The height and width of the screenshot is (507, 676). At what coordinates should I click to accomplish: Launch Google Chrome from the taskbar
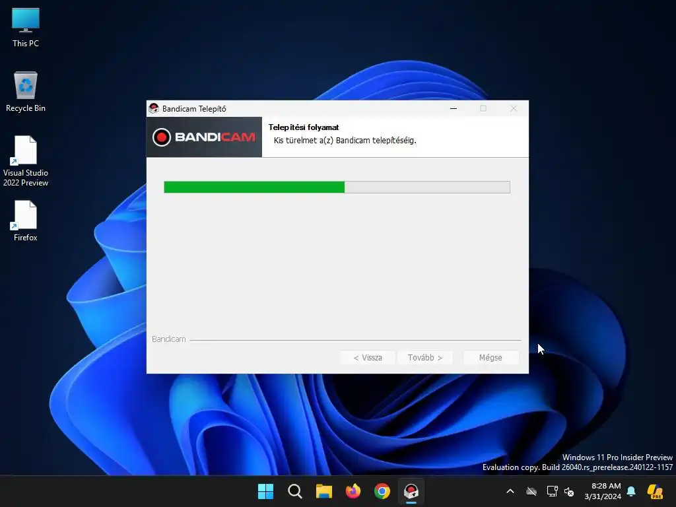382,491
